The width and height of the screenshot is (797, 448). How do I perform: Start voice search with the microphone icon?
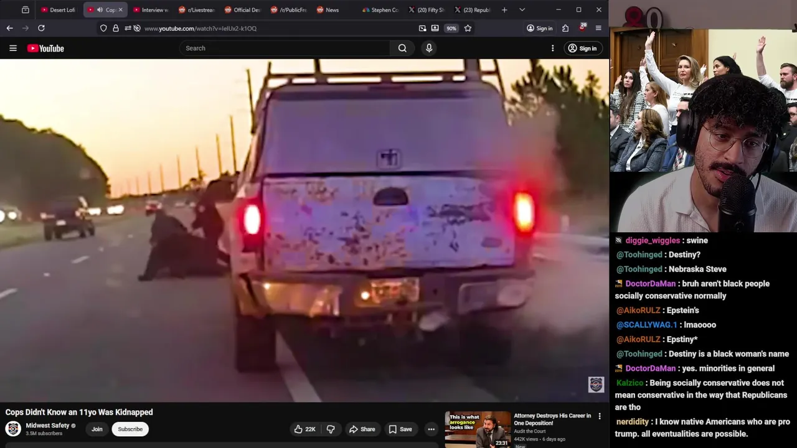(429, 48)
